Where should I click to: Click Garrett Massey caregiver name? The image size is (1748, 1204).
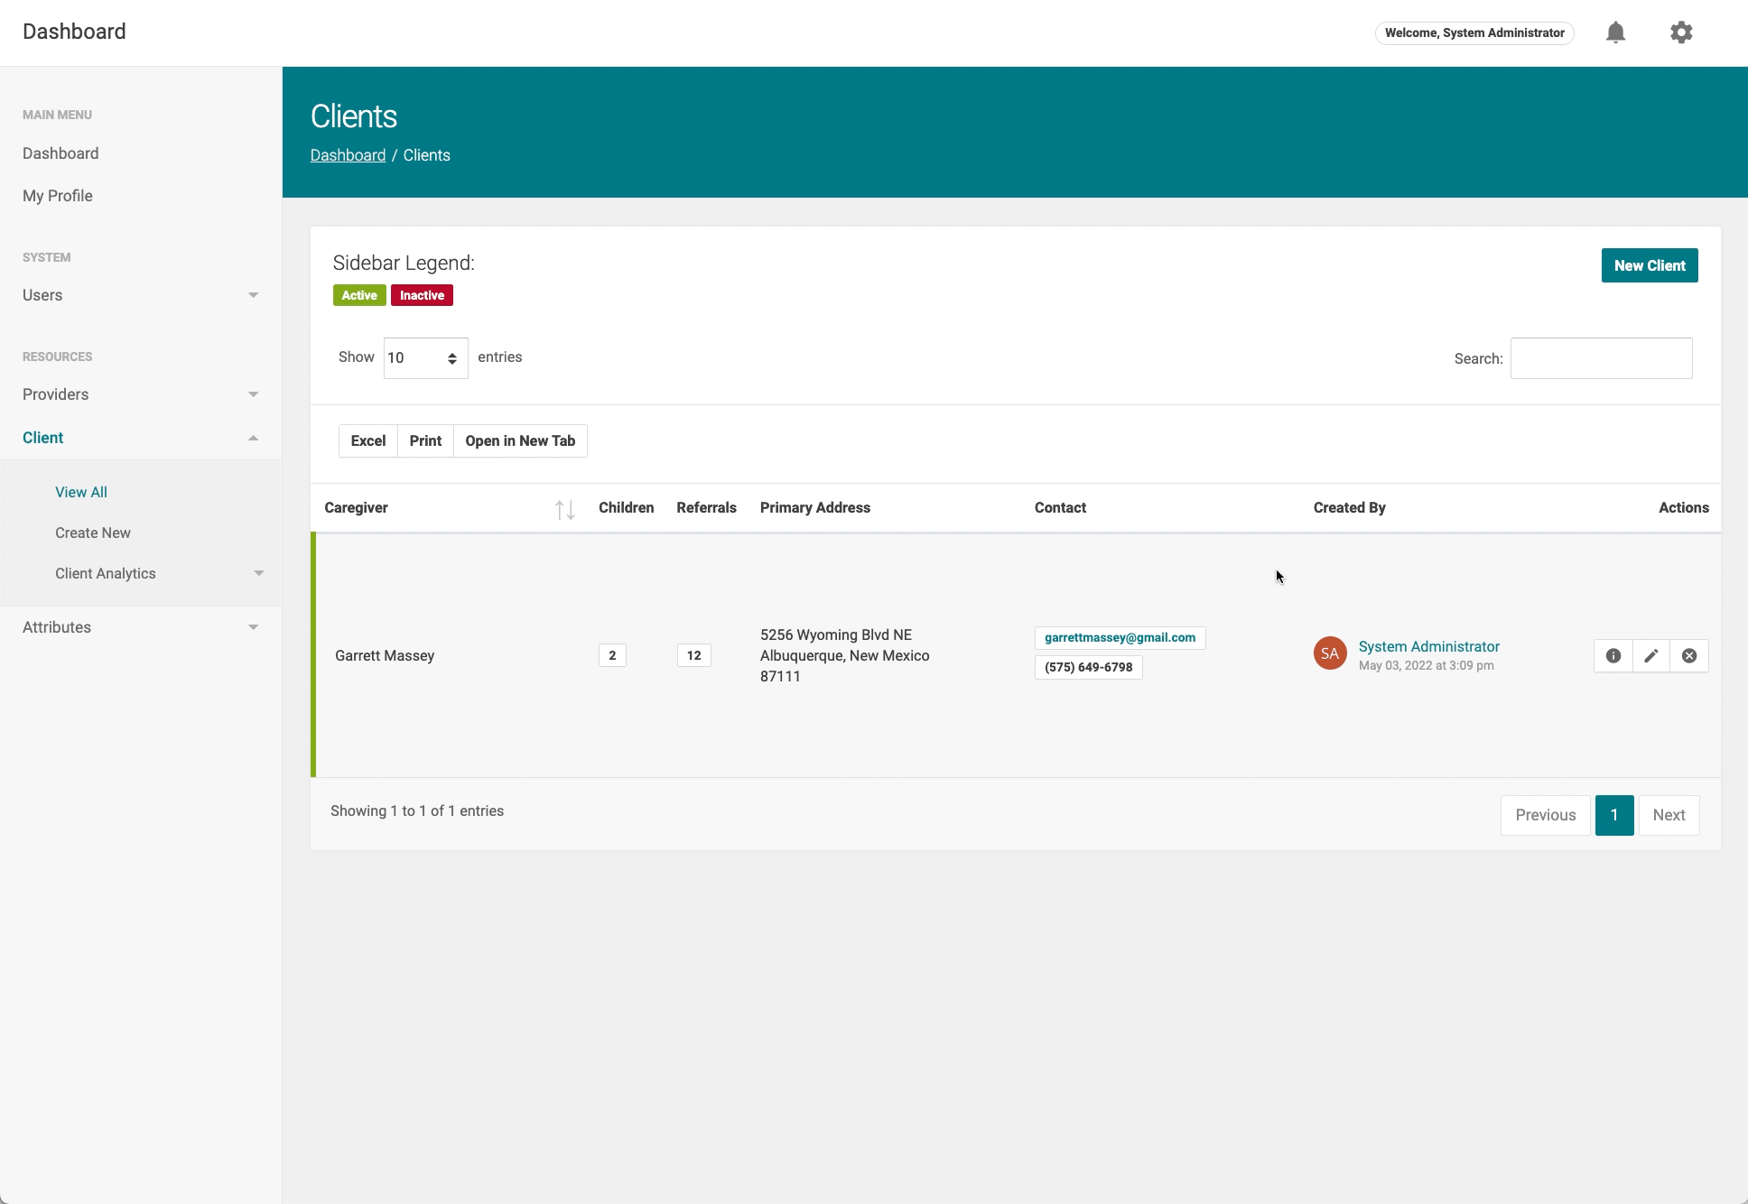coord(385,655)
